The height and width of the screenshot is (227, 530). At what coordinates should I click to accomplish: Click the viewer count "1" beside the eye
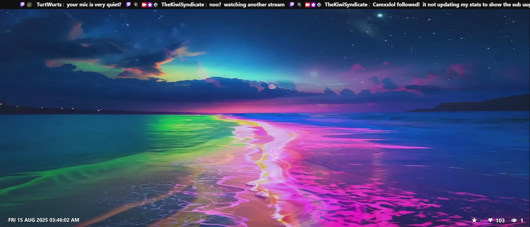tap(522, 220)
